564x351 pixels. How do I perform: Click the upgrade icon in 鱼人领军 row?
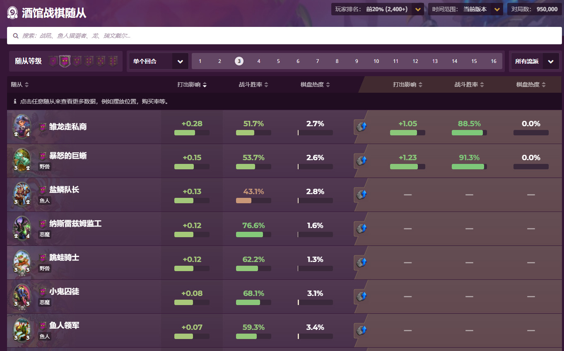point(362,330)
